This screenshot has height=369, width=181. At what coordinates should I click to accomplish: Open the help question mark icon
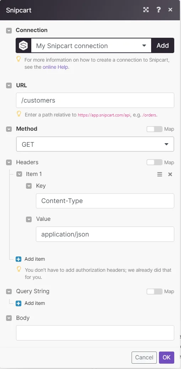[159, 10]
